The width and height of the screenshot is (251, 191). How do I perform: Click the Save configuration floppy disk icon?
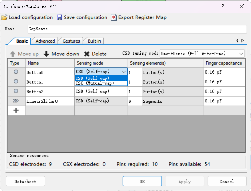[x=59, y=17]
